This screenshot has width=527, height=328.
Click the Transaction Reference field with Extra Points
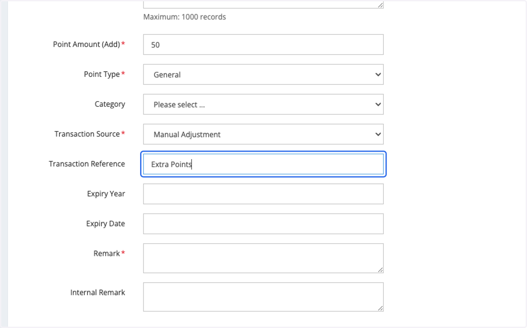pos(263,164)
